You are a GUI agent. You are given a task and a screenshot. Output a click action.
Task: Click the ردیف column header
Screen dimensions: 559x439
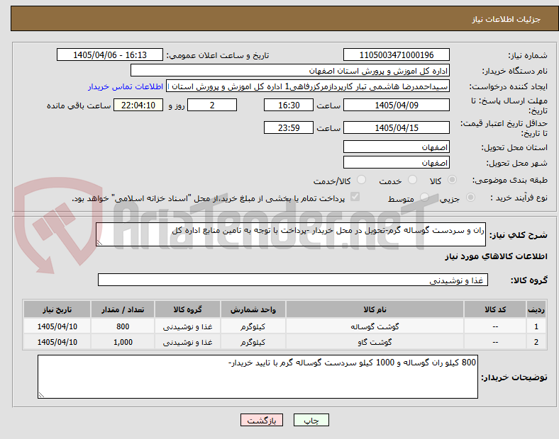point(536,309)
